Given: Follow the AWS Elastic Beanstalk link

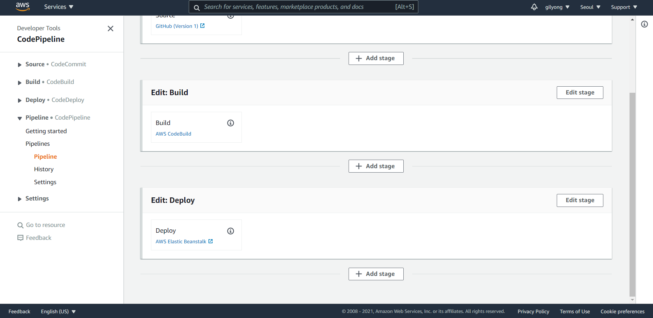Looking at the screenshot, I should pos(181,242).
